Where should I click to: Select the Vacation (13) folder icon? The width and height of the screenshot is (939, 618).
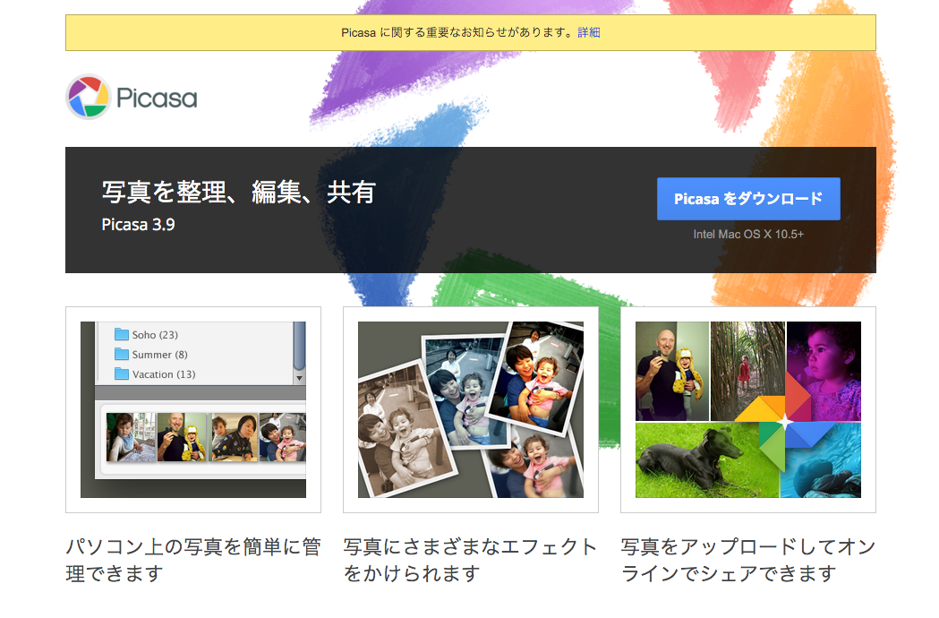[122, 373]
